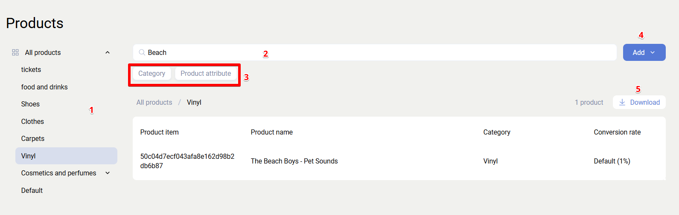Expand the Cosmetics and perfumes category
This screenshot has height=215, width=679.
coord(108,173)
